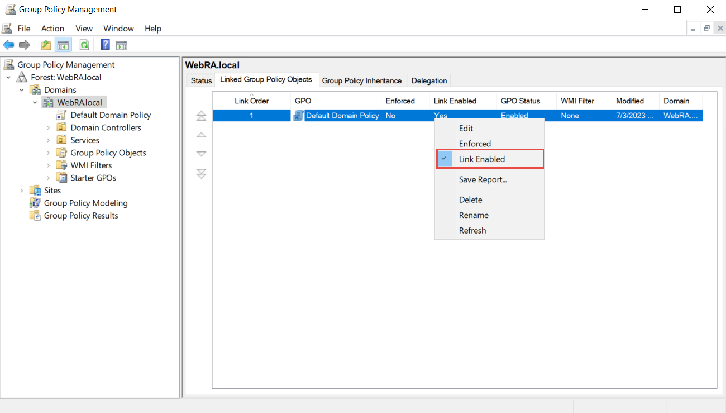Switch to Group Policy Inheritance tab
The width and height of the screenshot is (726, 413).
tap(361, 80)
